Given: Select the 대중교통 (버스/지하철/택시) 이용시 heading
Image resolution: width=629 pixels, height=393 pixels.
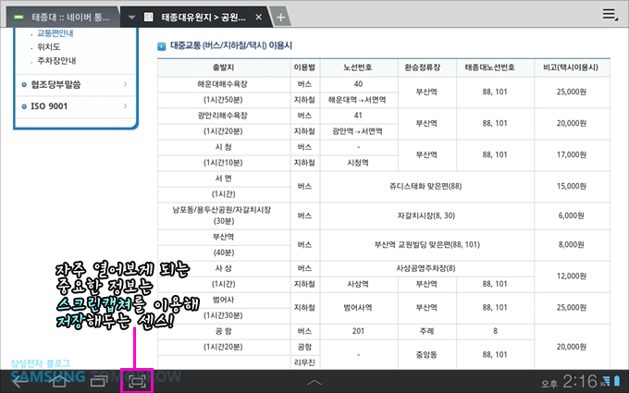Looking at the screenshot, I should click(x=231, y=45).
